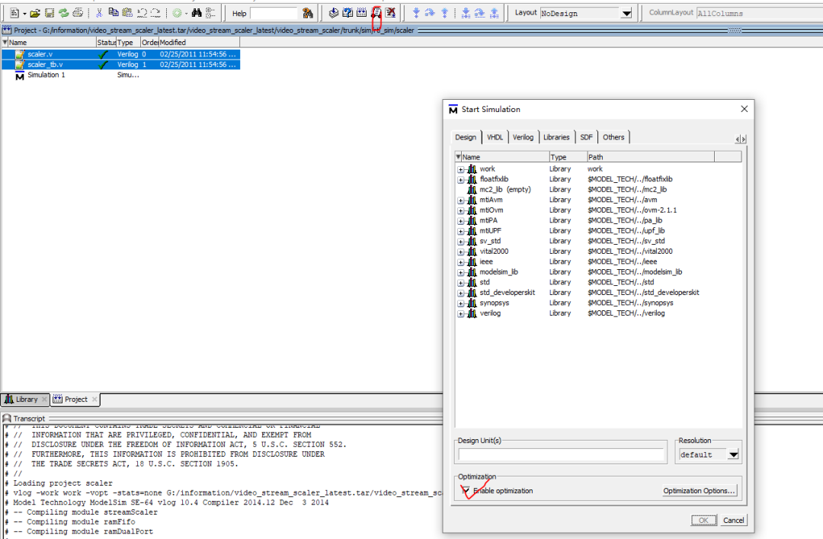Click the ColumnLayout AllColumns field
This screenshot has width=823, height=539.
click(760, 13)
